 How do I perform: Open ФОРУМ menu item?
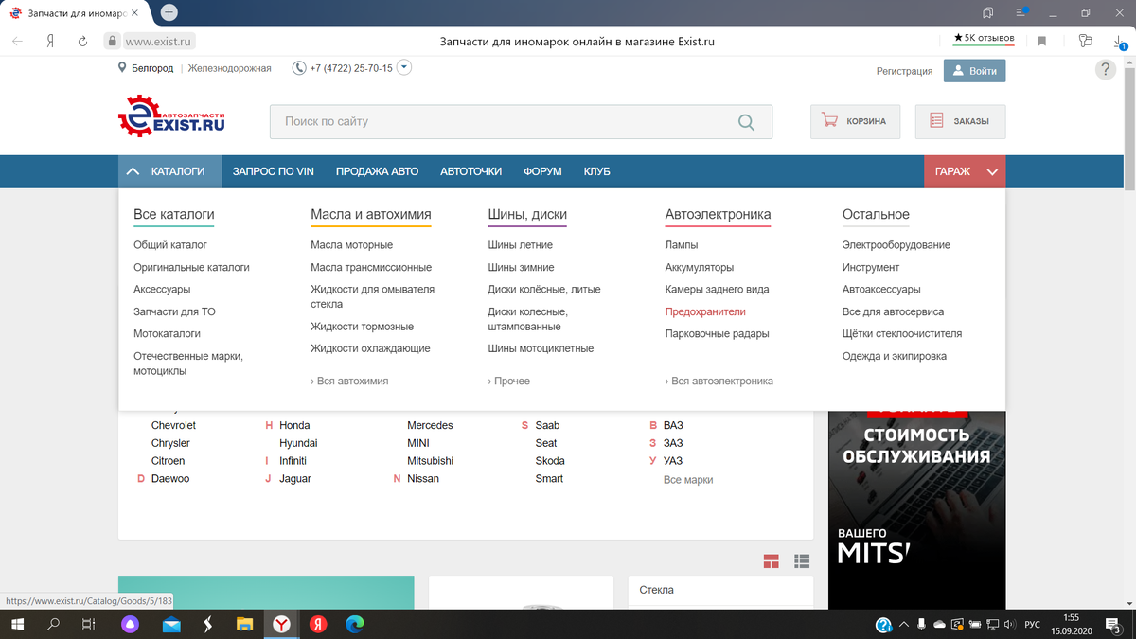(542, 171)
